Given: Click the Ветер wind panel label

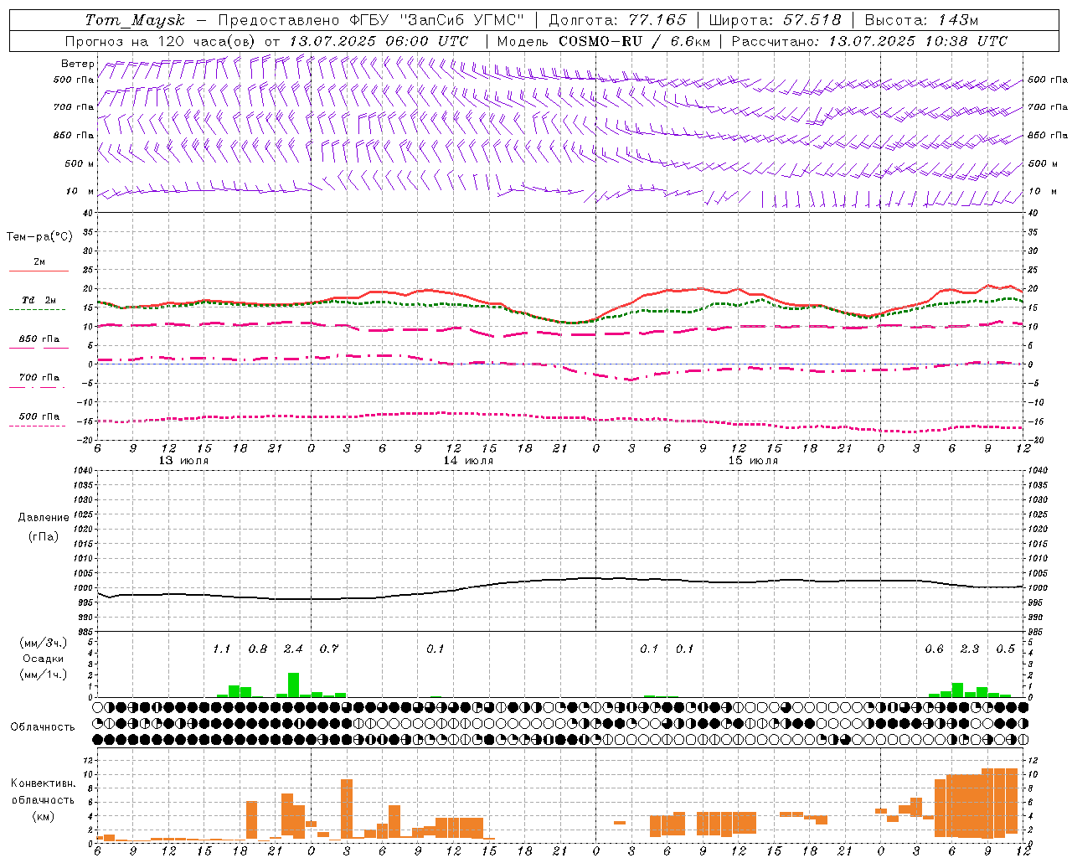Looking at the screenshot, I should tap(78, 64).
